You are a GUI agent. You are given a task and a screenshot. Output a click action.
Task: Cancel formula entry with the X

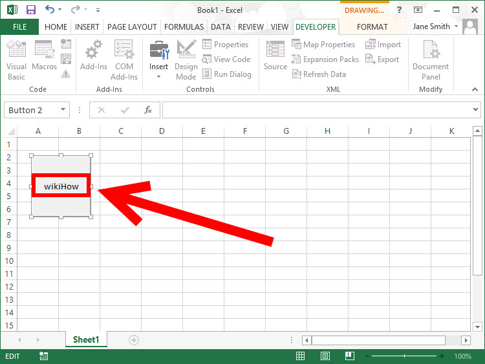102,110
